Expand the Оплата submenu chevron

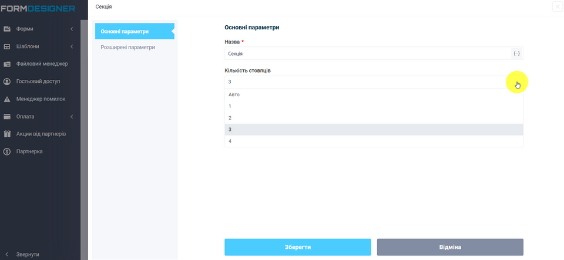point(71,116)
